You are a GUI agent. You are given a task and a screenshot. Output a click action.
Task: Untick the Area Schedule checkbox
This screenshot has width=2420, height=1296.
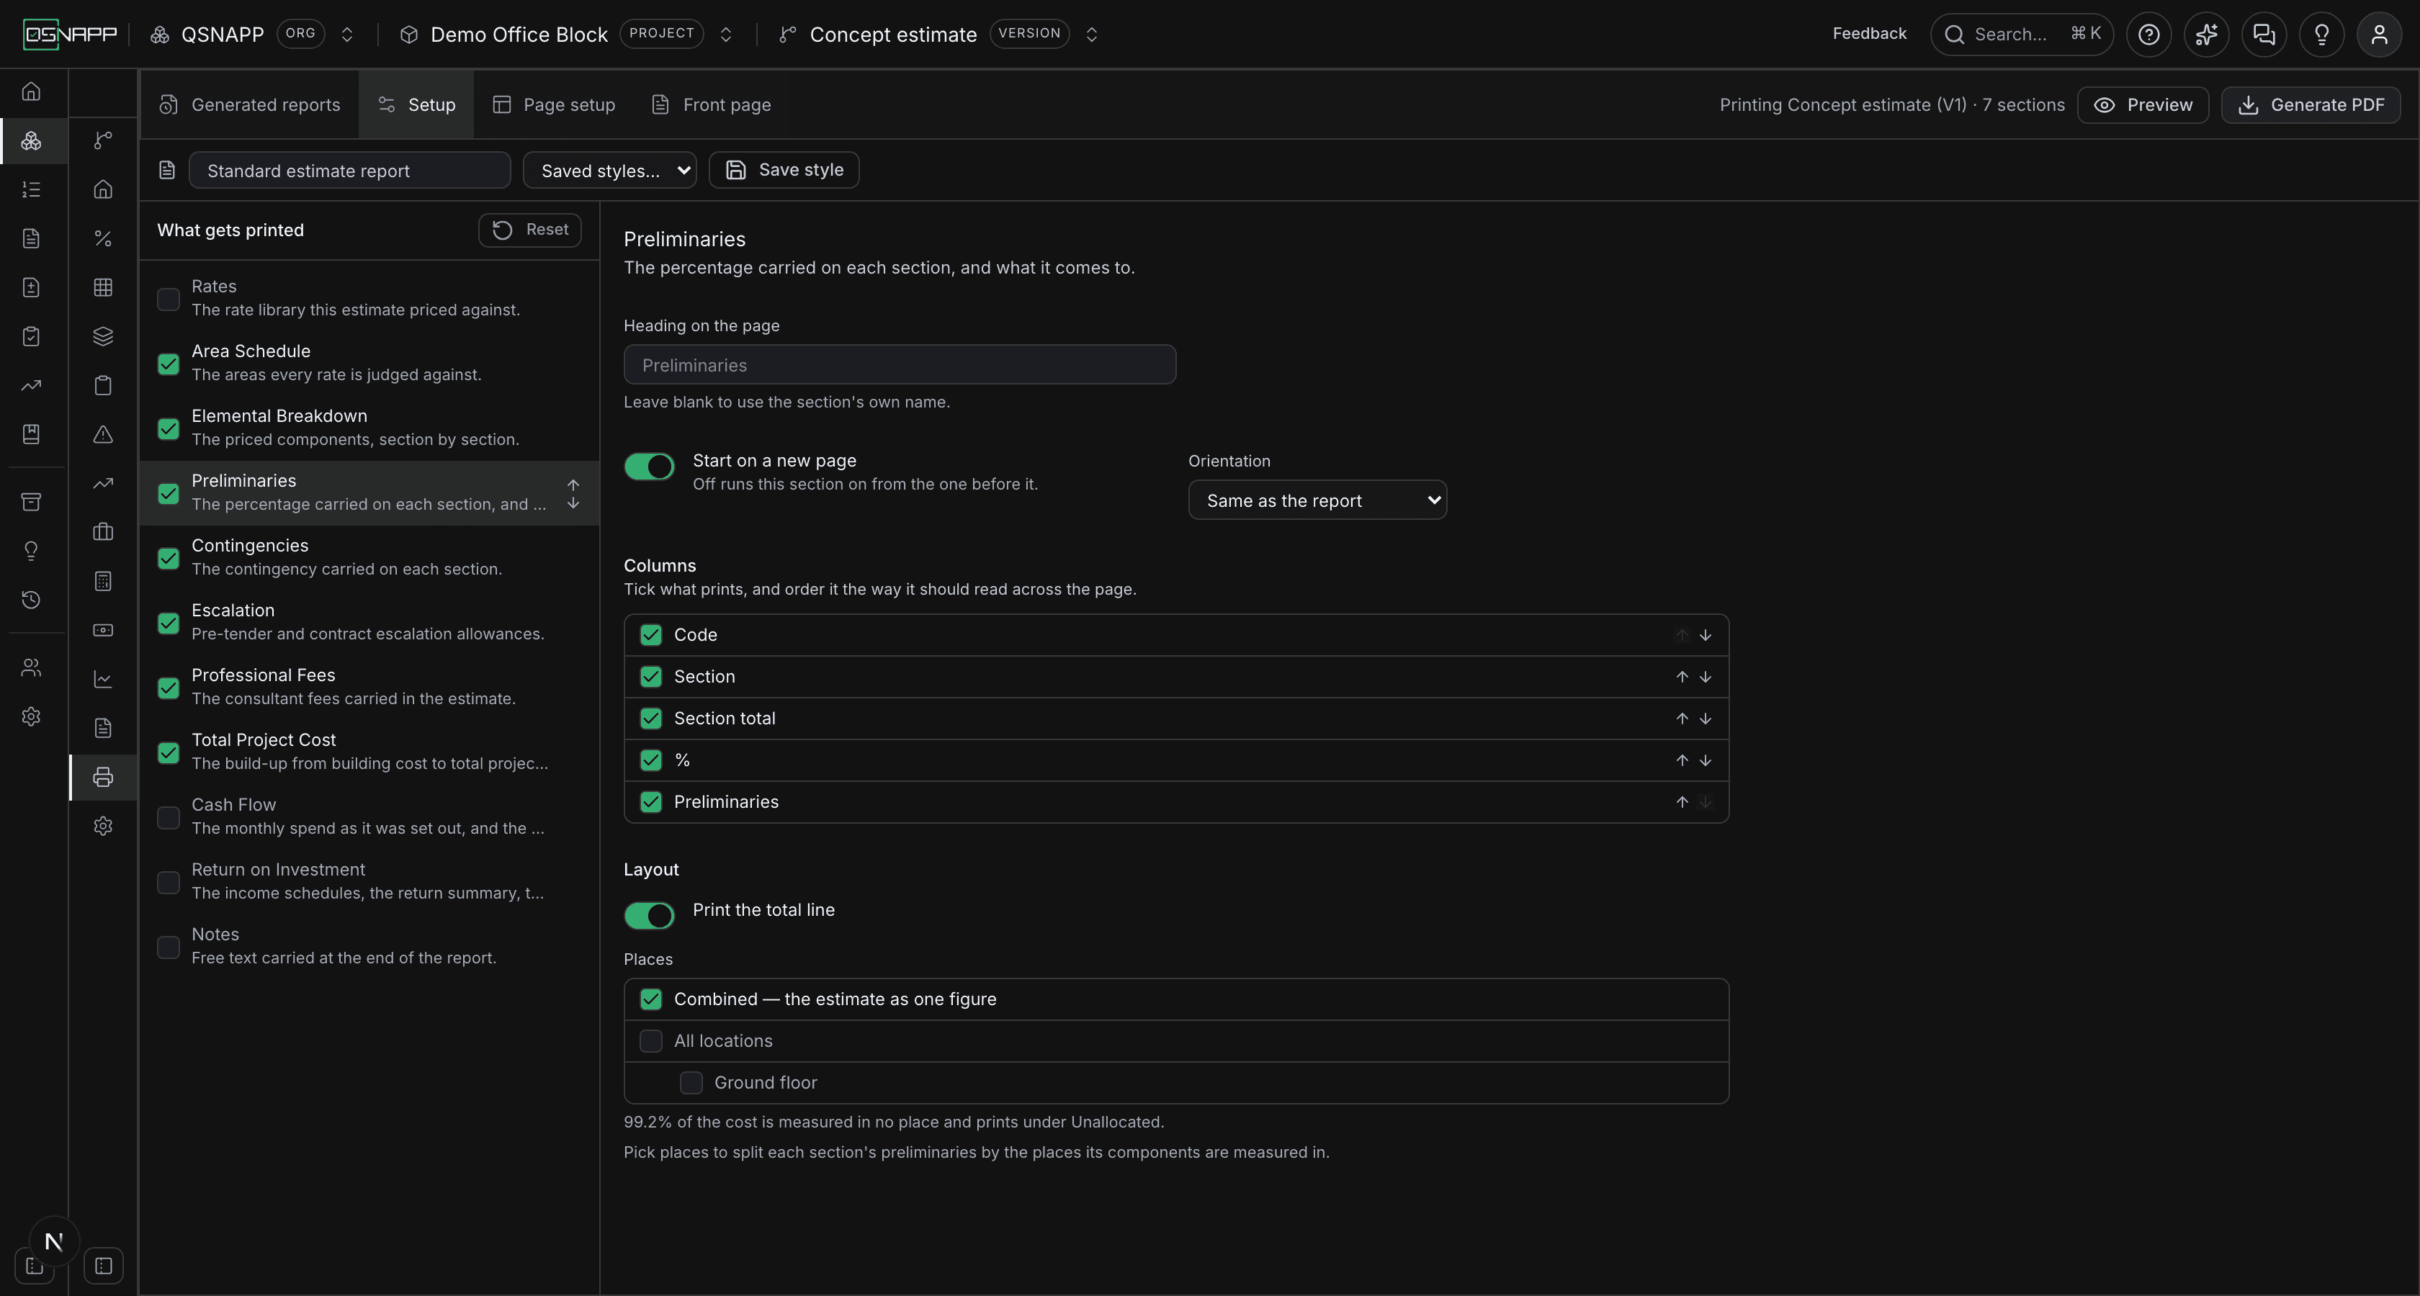coord(168,364)
